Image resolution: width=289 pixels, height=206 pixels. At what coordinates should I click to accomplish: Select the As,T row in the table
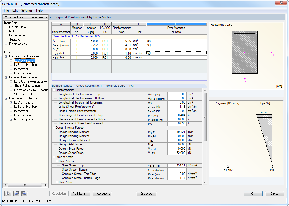129,49
